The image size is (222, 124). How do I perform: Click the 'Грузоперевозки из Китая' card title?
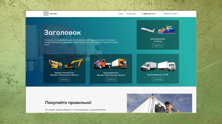(x=158, y=40)
